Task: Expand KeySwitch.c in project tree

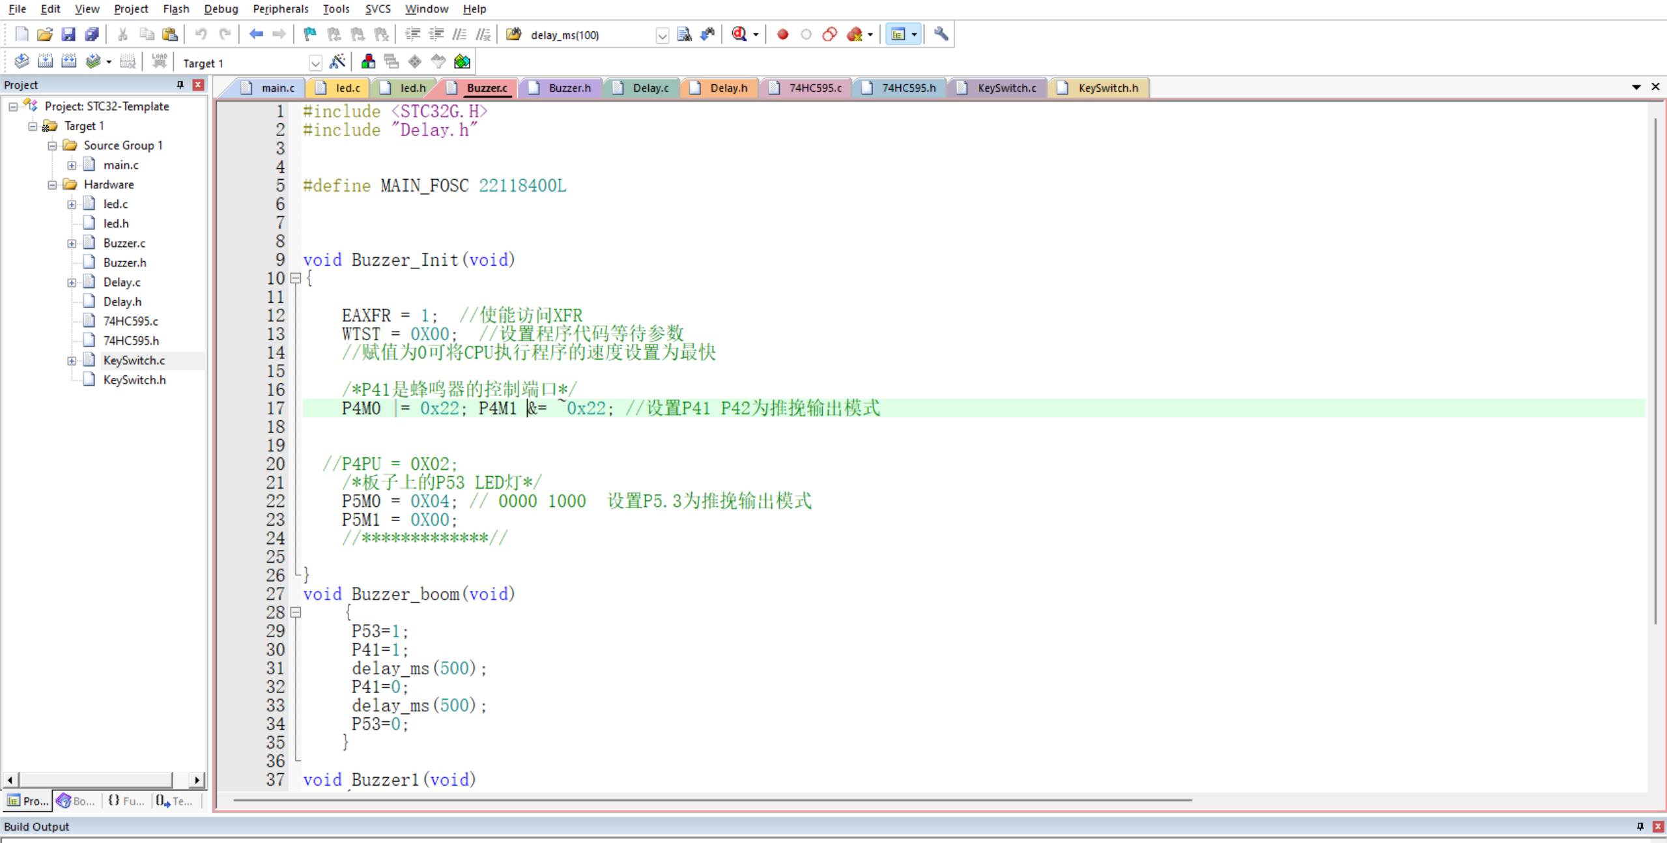Action: pos(72,360)
